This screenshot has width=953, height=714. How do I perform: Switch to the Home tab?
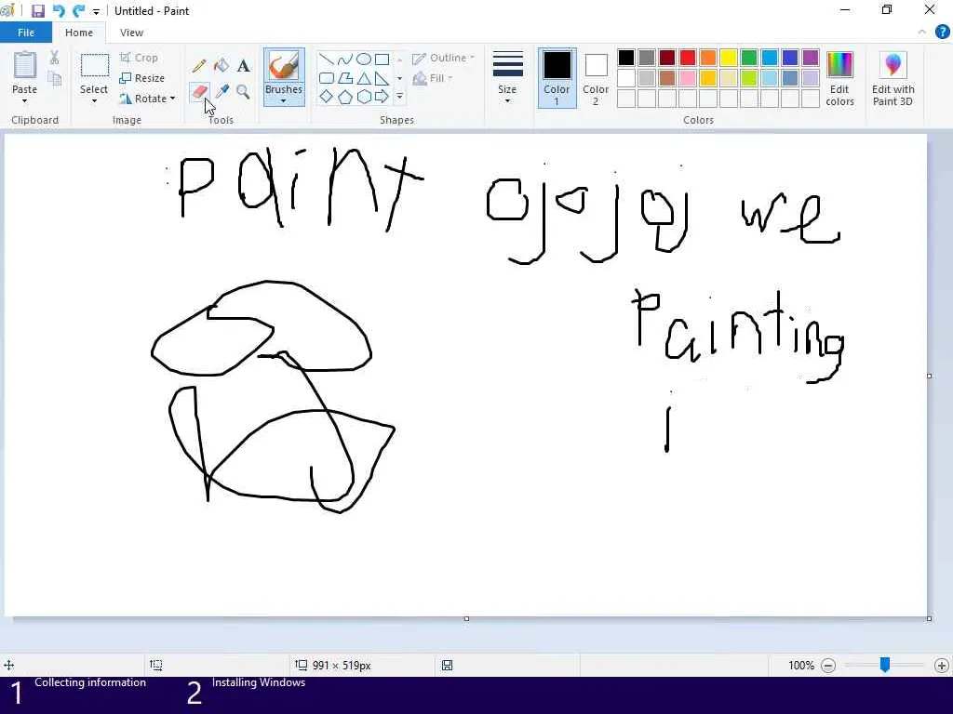(79, 33)
